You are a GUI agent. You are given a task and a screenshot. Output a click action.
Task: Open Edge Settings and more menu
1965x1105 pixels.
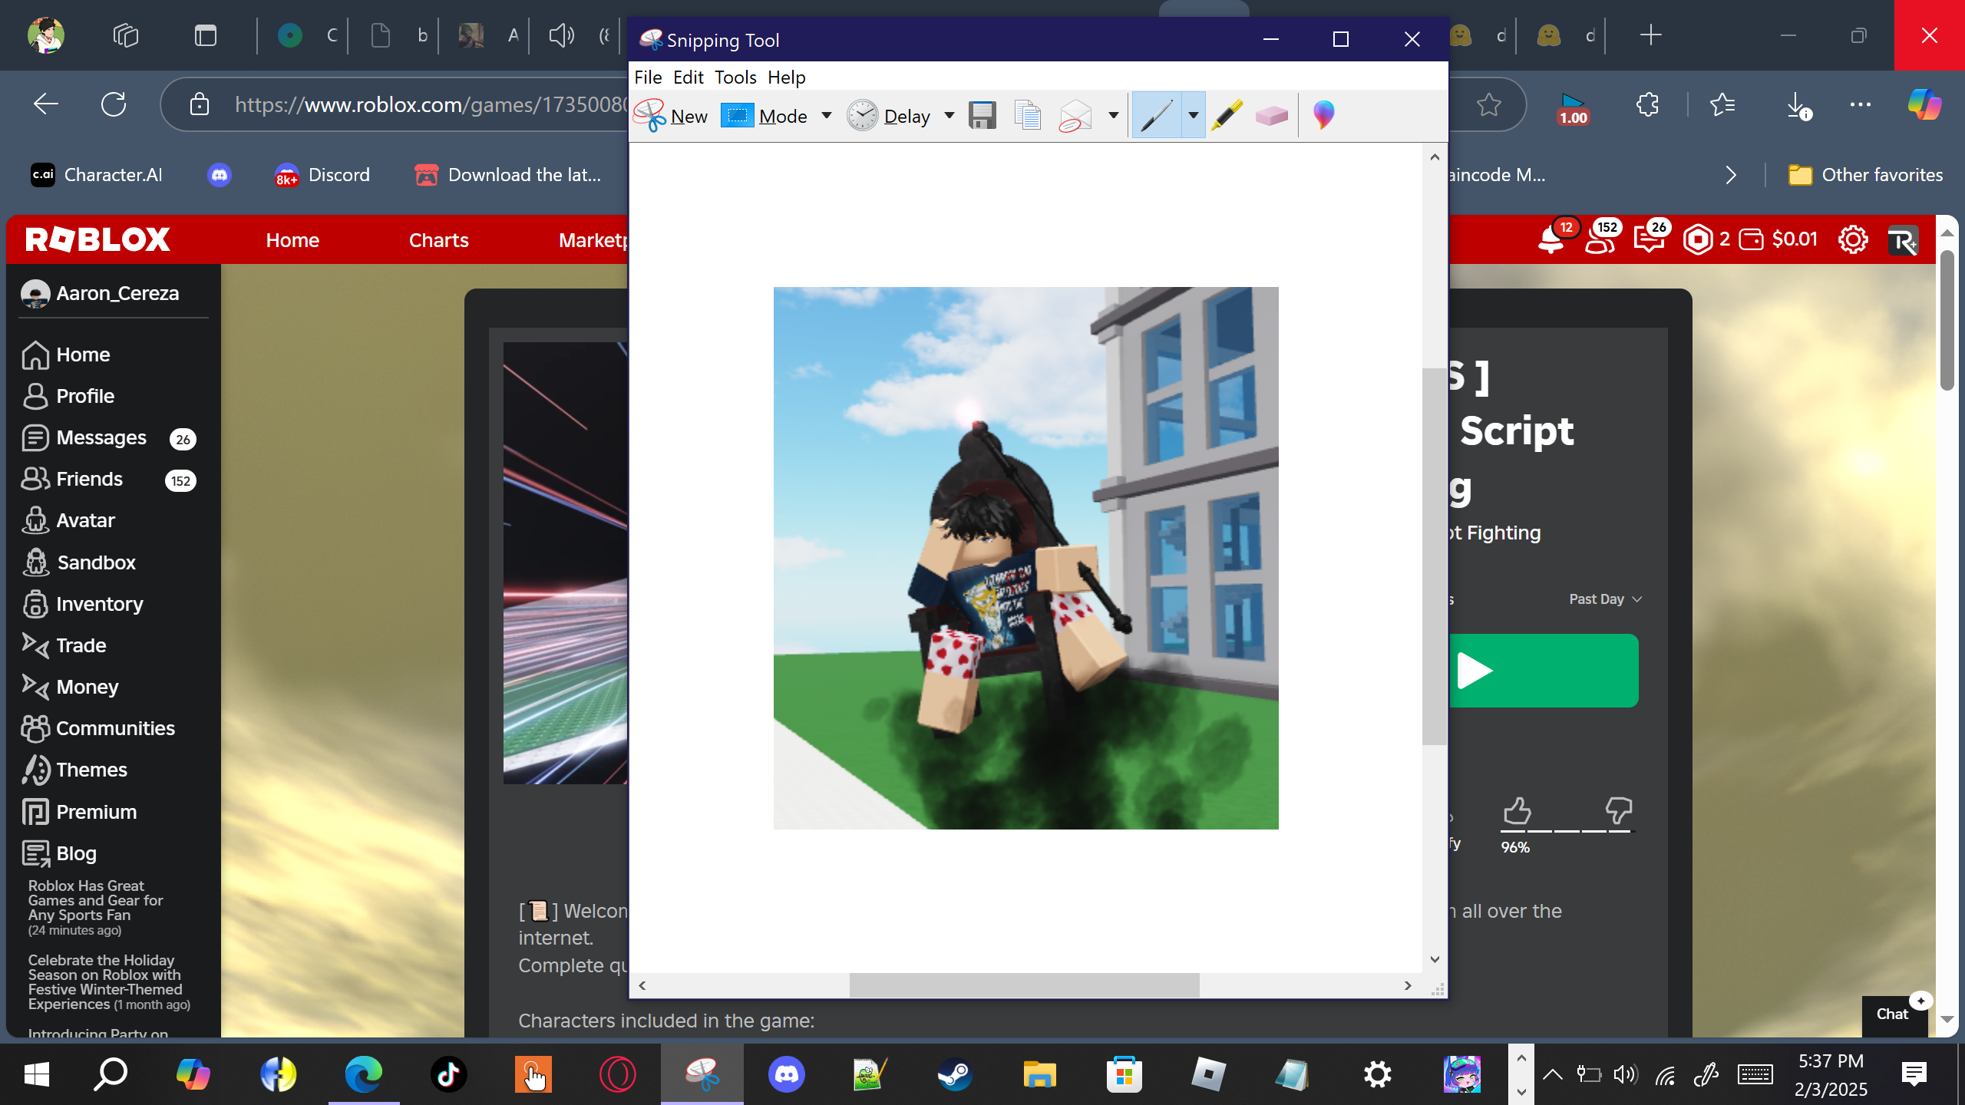[x=1861, y=104]
